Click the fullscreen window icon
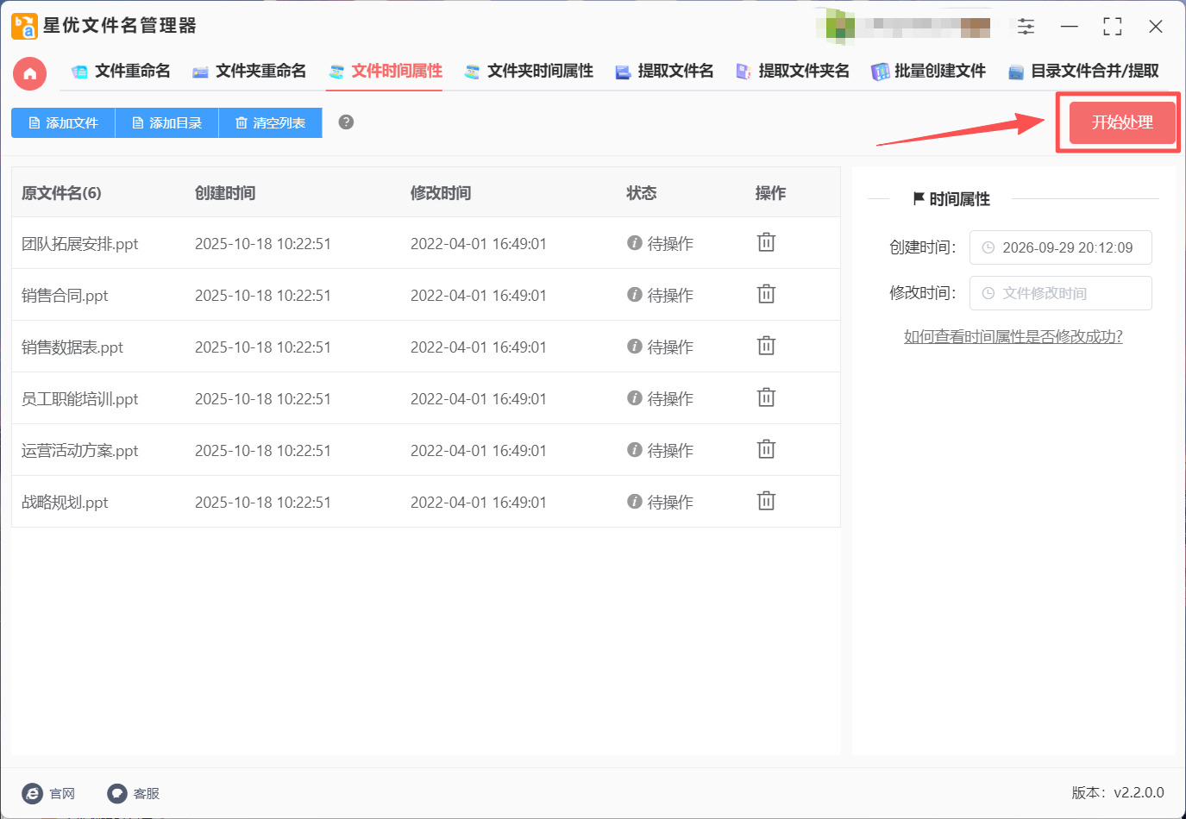This screenshot has height=819, width=1186. tap(1113, 27)
